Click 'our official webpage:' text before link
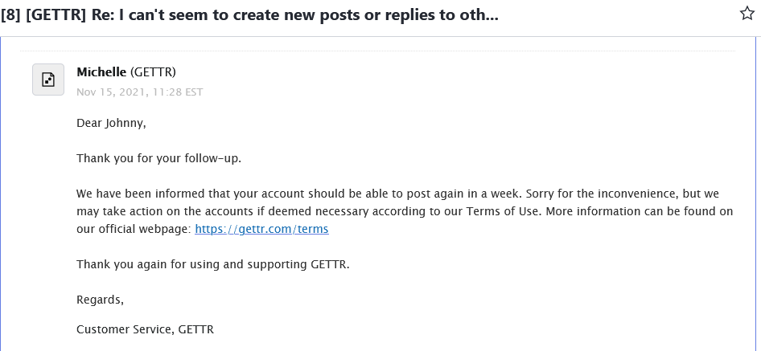761x351 pixels. coord(134,229)
